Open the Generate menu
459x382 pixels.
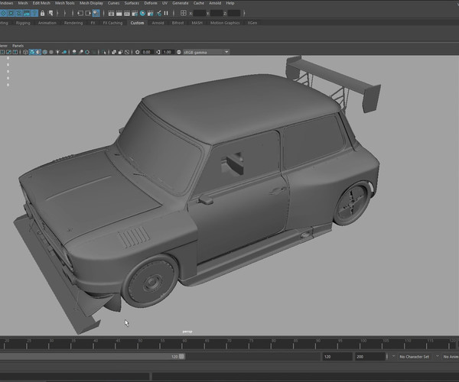click(181, 3)
